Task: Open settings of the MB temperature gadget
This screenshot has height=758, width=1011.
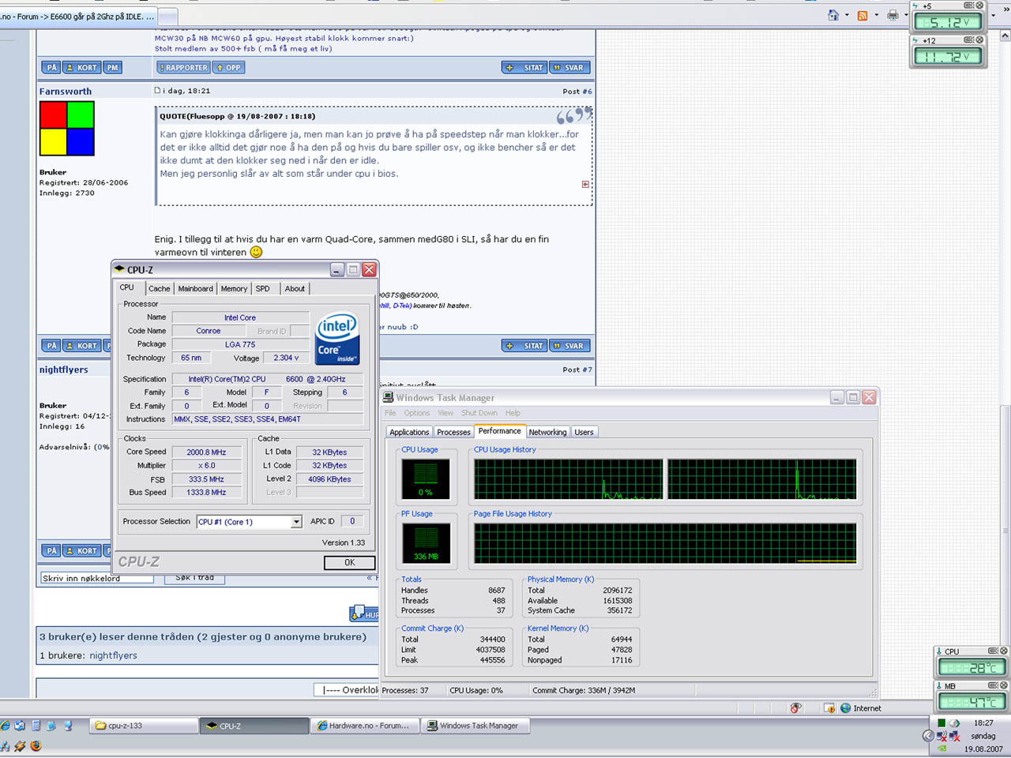Action: point(993,685)
